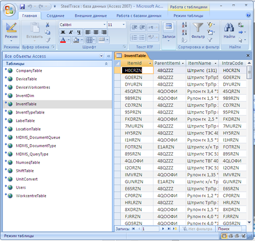Open the Режим view switcher

(x=11, y=33)
